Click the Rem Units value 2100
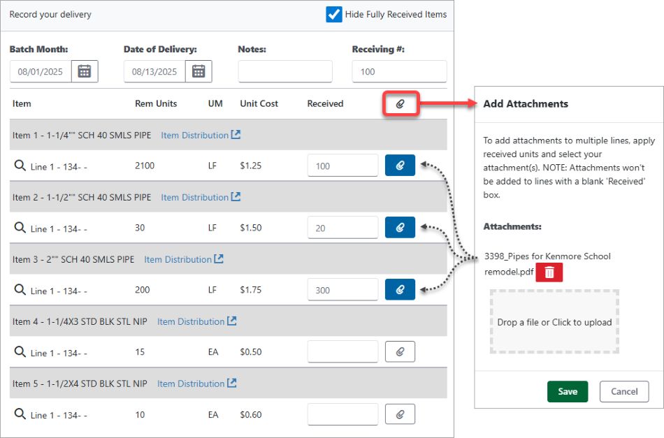Image resolution: width=664 pixels, height=438 pixels. [145, 166]
